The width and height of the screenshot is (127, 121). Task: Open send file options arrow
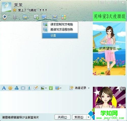[30, 17]
